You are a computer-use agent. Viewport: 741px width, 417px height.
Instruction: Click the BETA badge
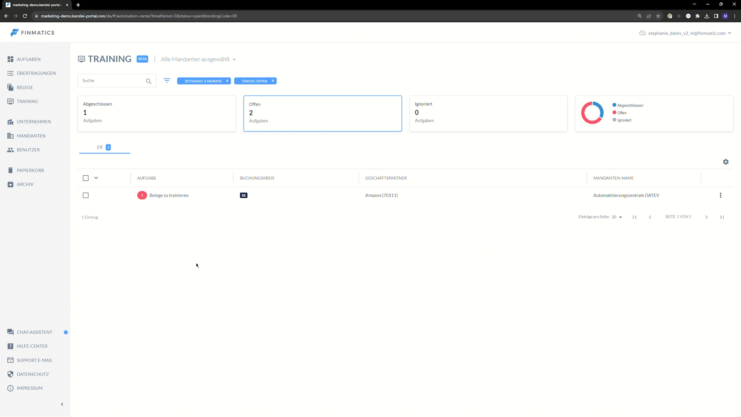click(142, 59)
